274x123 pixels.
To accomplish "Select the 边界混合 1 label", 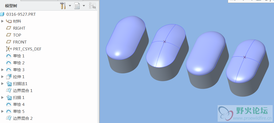I will [23, 90].
